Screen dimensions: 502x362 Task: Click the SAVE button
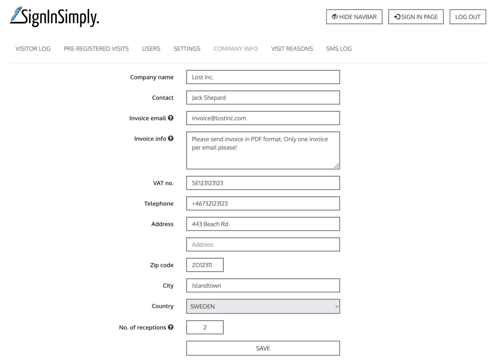[x=263, y=348]
